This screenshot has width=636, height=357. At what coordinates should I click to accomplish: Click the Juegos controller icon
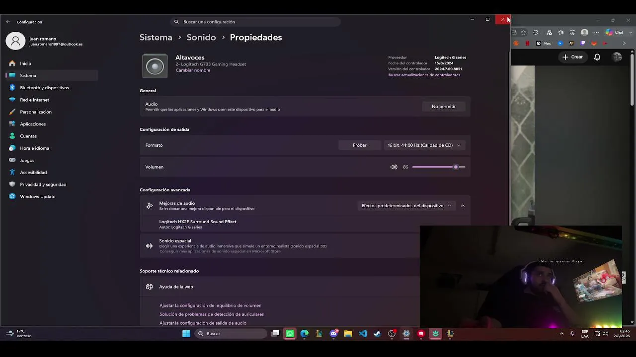pyautogui.click(x=12, y=160)
